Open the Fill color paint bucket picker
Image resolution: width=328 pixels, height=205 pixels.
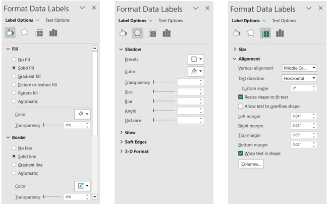pos(83,115)
